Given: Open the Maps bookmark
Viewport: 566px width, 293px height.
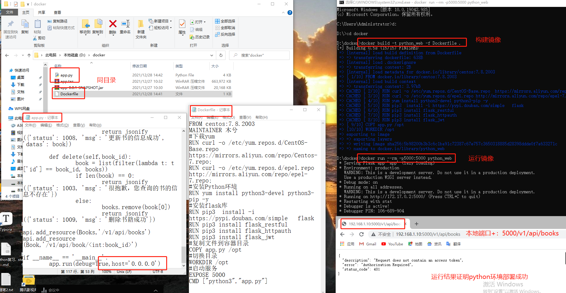Looking at the screenshot, I should [415, 244].
